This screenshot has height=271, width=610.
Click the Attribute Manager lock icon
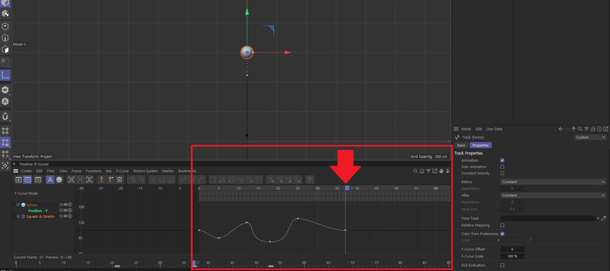click(x=593, y=129)
